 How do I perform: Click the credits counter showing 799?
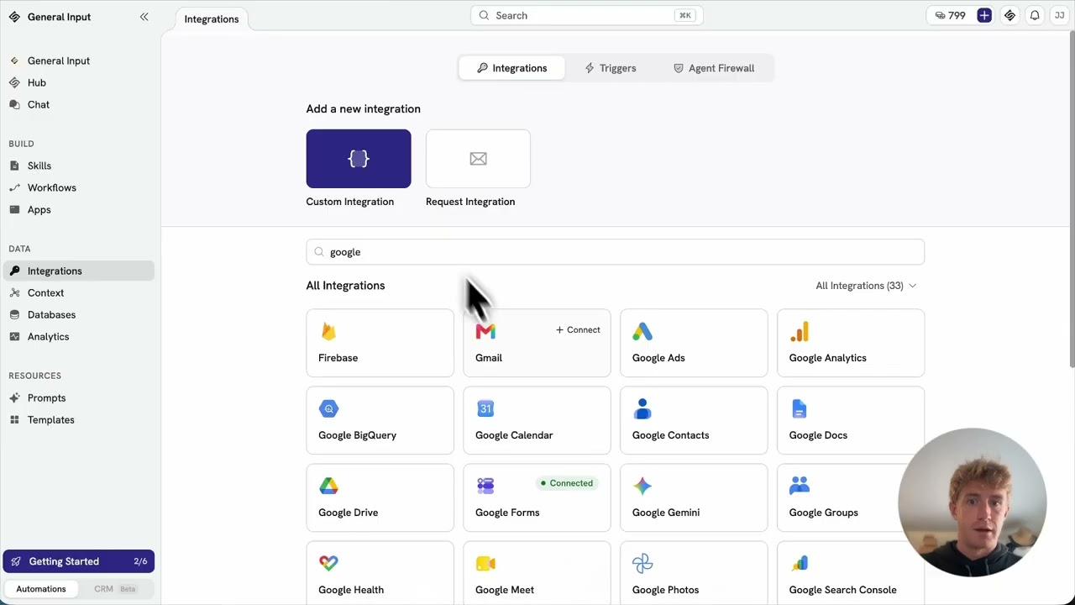(950, 16)
